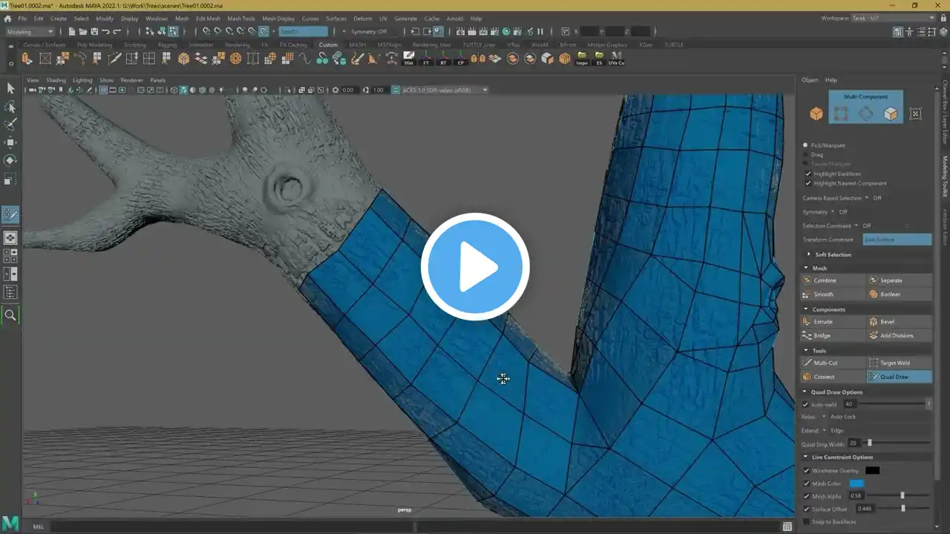Click the Bridge tool
Viewport: 950px width, 534px height.
(x=833, y=335)
